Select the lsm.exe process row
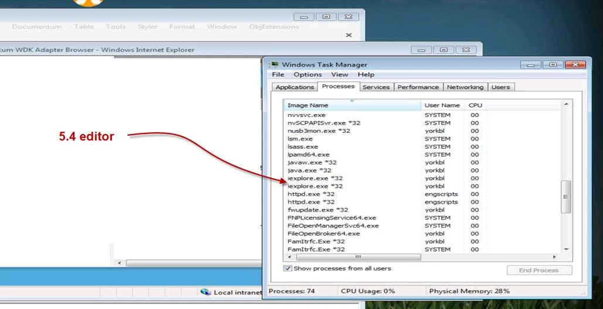Viewport: 603px width, 309px height. [x=423, y=139]
